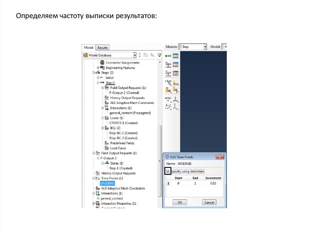Toggle Specify using delimiters checkbox
This screenshot has height=232, width=310.
[168, 171]
